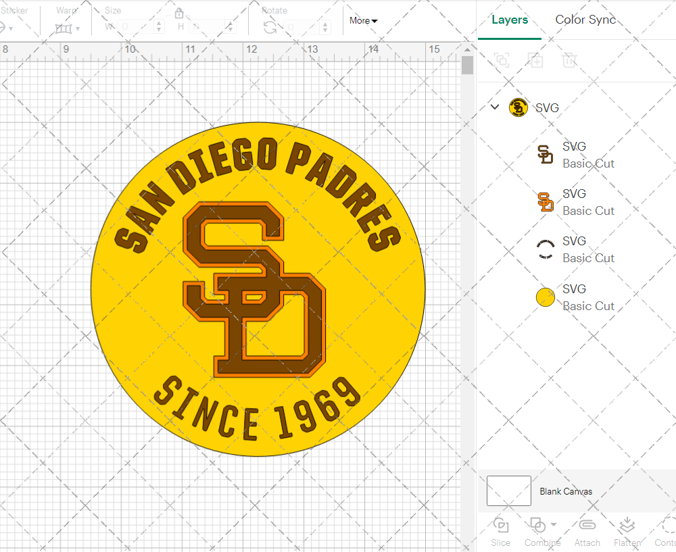This screenshot has height=552, width=676.
Task: Click the Width size field
Action: tap(137, 27)
